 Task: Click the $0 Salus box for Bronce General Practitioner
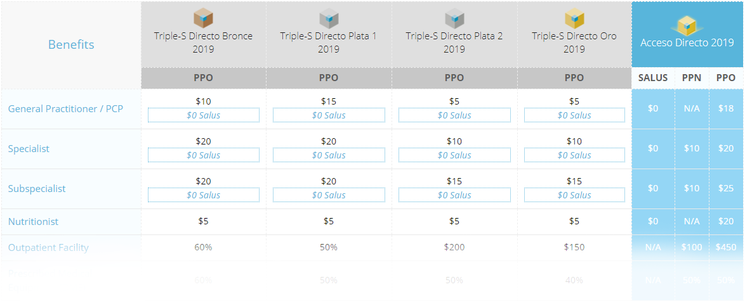coord(203,115)
